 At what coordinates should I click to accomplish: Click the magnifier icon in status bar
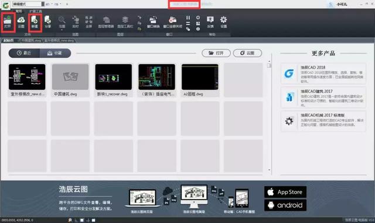tap(70, 220)
